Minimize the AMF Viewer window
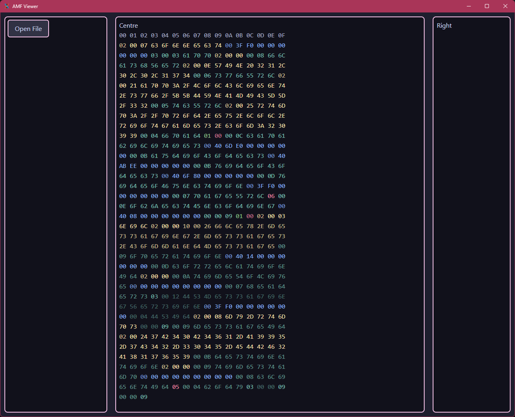The width and height of the screenshot is (515, 417). tap(468, 6)
